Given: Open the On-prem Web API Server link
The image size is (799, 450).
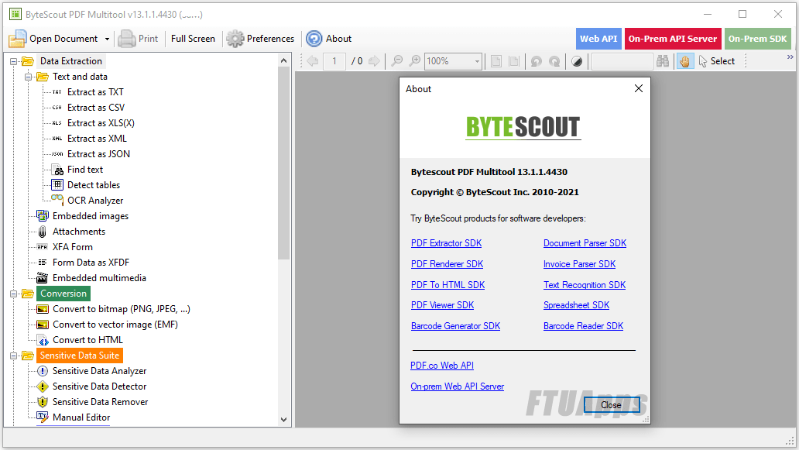Looking at the screenshot, I should (457, 386).
